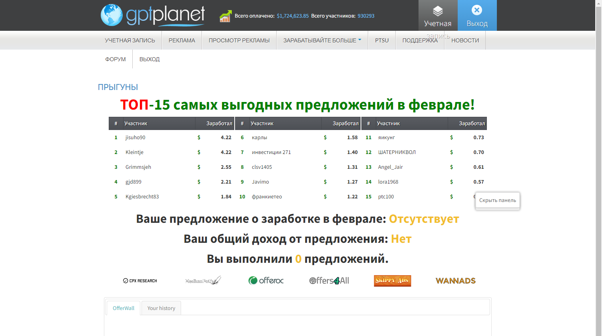Image resolution: width=602 pixels, height=336 pixels.
Task: Open the Wannads offer wall logo
Action: click(456, 281)
